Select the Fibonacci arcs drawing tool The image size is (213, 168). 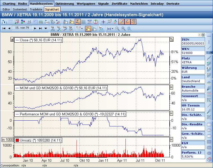tap(209, 83)
